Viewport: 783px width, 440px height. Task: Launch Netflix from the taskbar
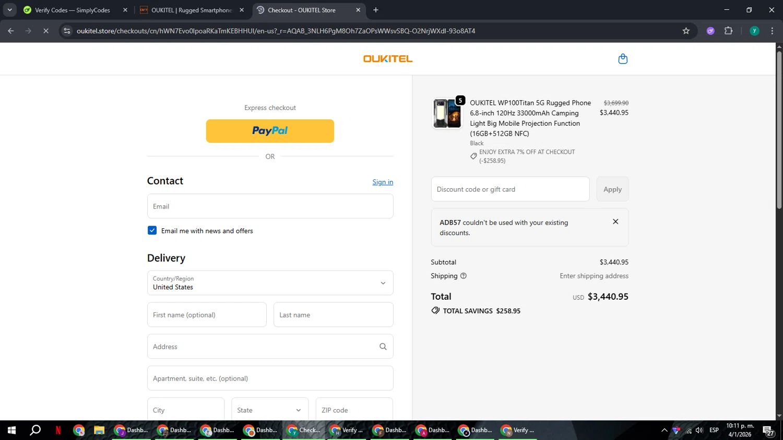58,430
